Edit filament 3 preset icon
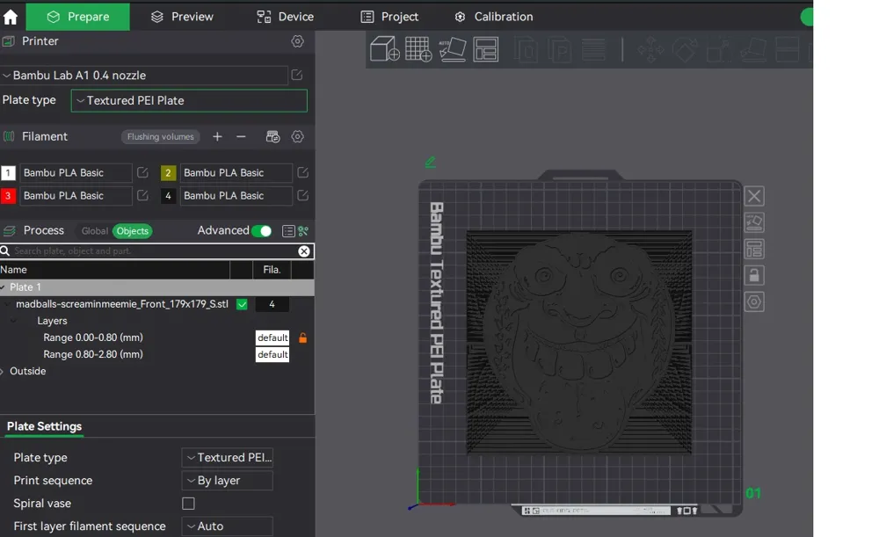 pyautogui.click(x=143, y=196)
